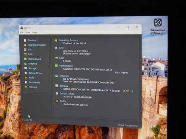Select the Graphics monitor icon in sidebar

point(25,64)
